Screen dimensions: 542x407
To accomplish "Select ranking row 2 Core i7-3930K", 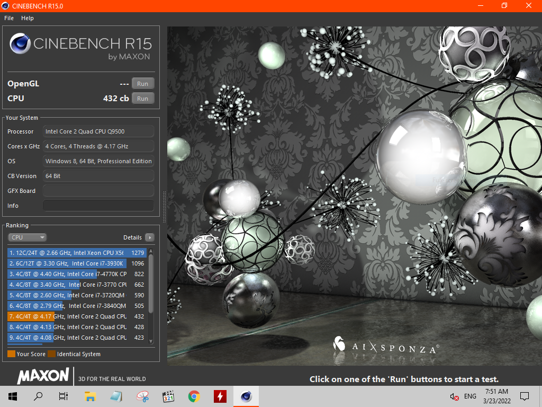I will 77,263.
